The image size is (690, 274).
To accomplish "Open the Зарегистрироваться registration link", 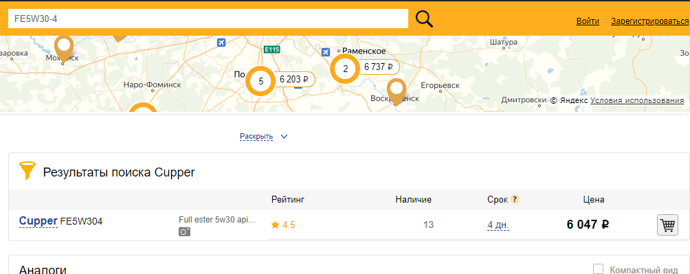I will click(x=650, y=21).
